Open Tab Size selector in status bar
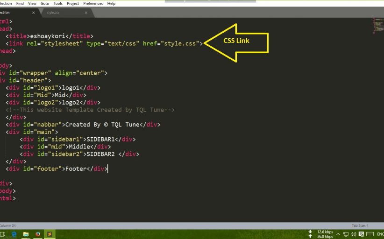Image resolution: width=384 pixels, height=239 pixels. tap(360, 225)
